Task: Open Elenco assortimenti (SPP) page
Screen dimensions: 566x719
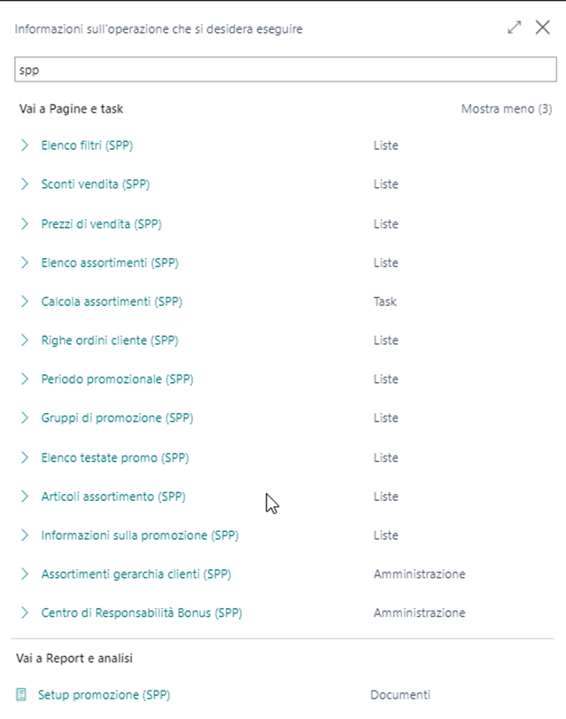Action: [x=110, y=262]
